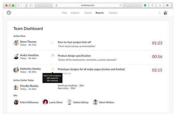Click Katherine Stanley's task progress circle
This screenshot has width=176, height=115.
point(52,69)
